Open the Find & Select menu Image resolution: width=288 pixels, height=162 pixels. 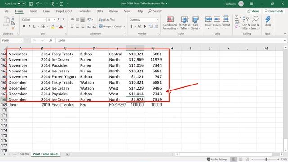coord(255,23)
